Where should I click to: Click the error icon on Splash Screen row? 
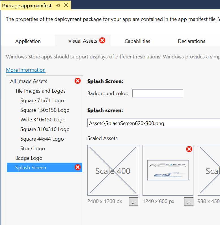click(77, 167)
